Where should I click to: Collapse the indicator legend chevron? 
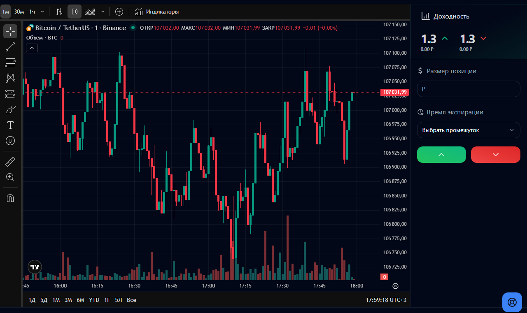(32, 48)
